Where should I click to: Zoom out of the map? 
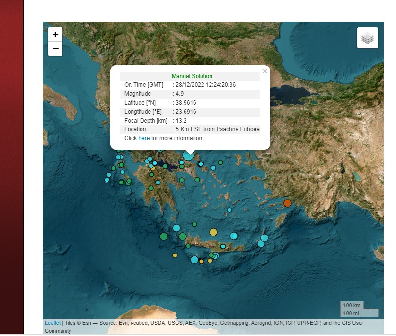(x=55, y=49)
